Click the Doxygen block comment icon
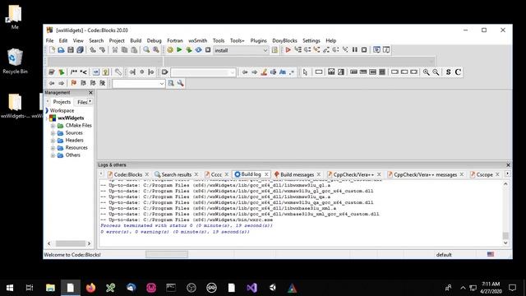The height and width of the screenshot is (296, 526). point(74,72)
